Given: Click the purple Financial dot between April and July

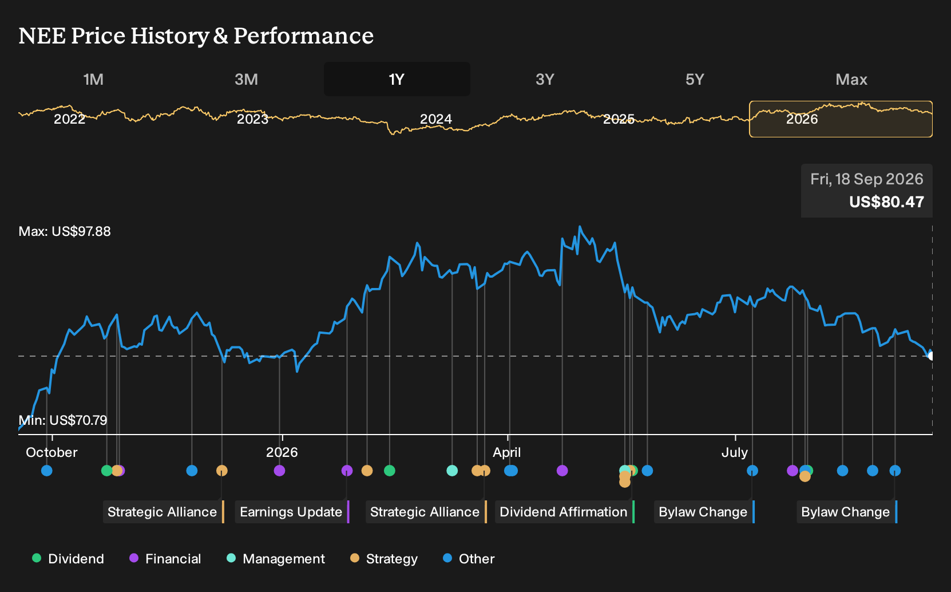Looking at the screenshot, I should [562, 471].
